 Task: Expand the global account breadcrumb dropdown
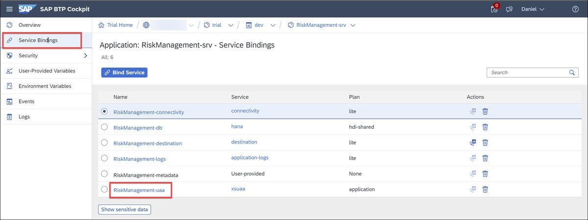coord(191,25)
